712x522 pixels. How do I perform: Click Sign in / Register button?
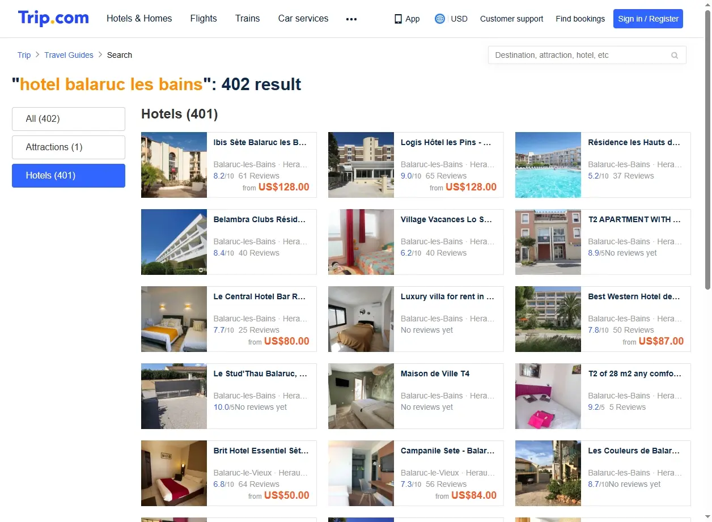point(648,19)
